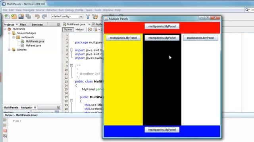
Task: Open the Team menu
Action: pos(89,10)
